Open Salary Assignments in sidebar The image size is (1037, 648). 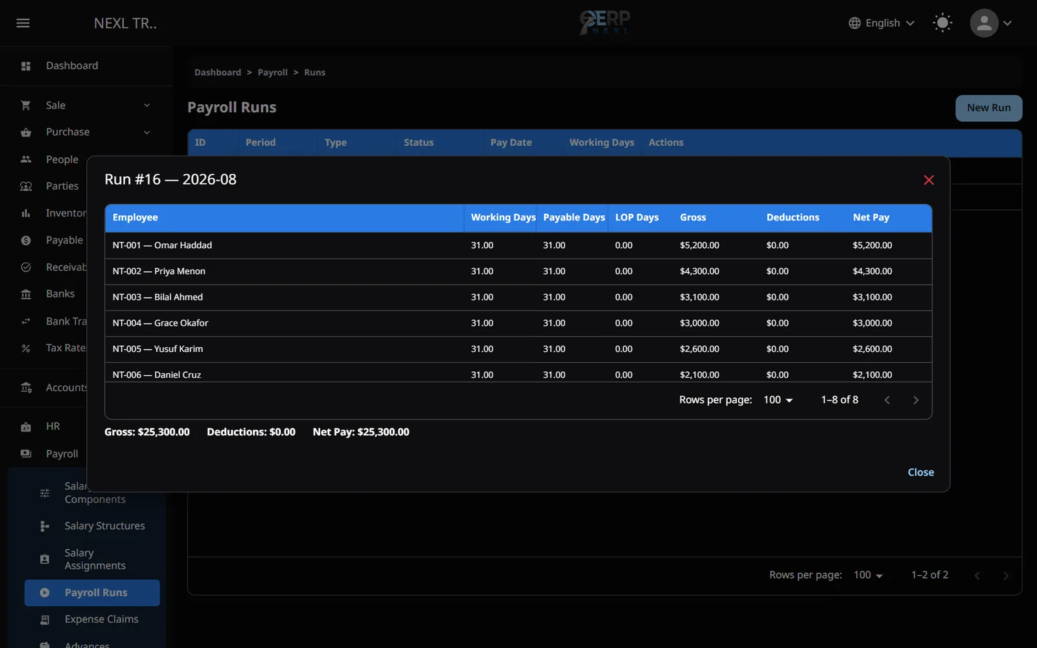(92, 559)
